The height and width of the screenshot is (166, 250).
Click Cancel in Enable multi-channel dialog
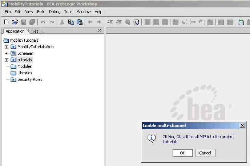coord(205,153)
